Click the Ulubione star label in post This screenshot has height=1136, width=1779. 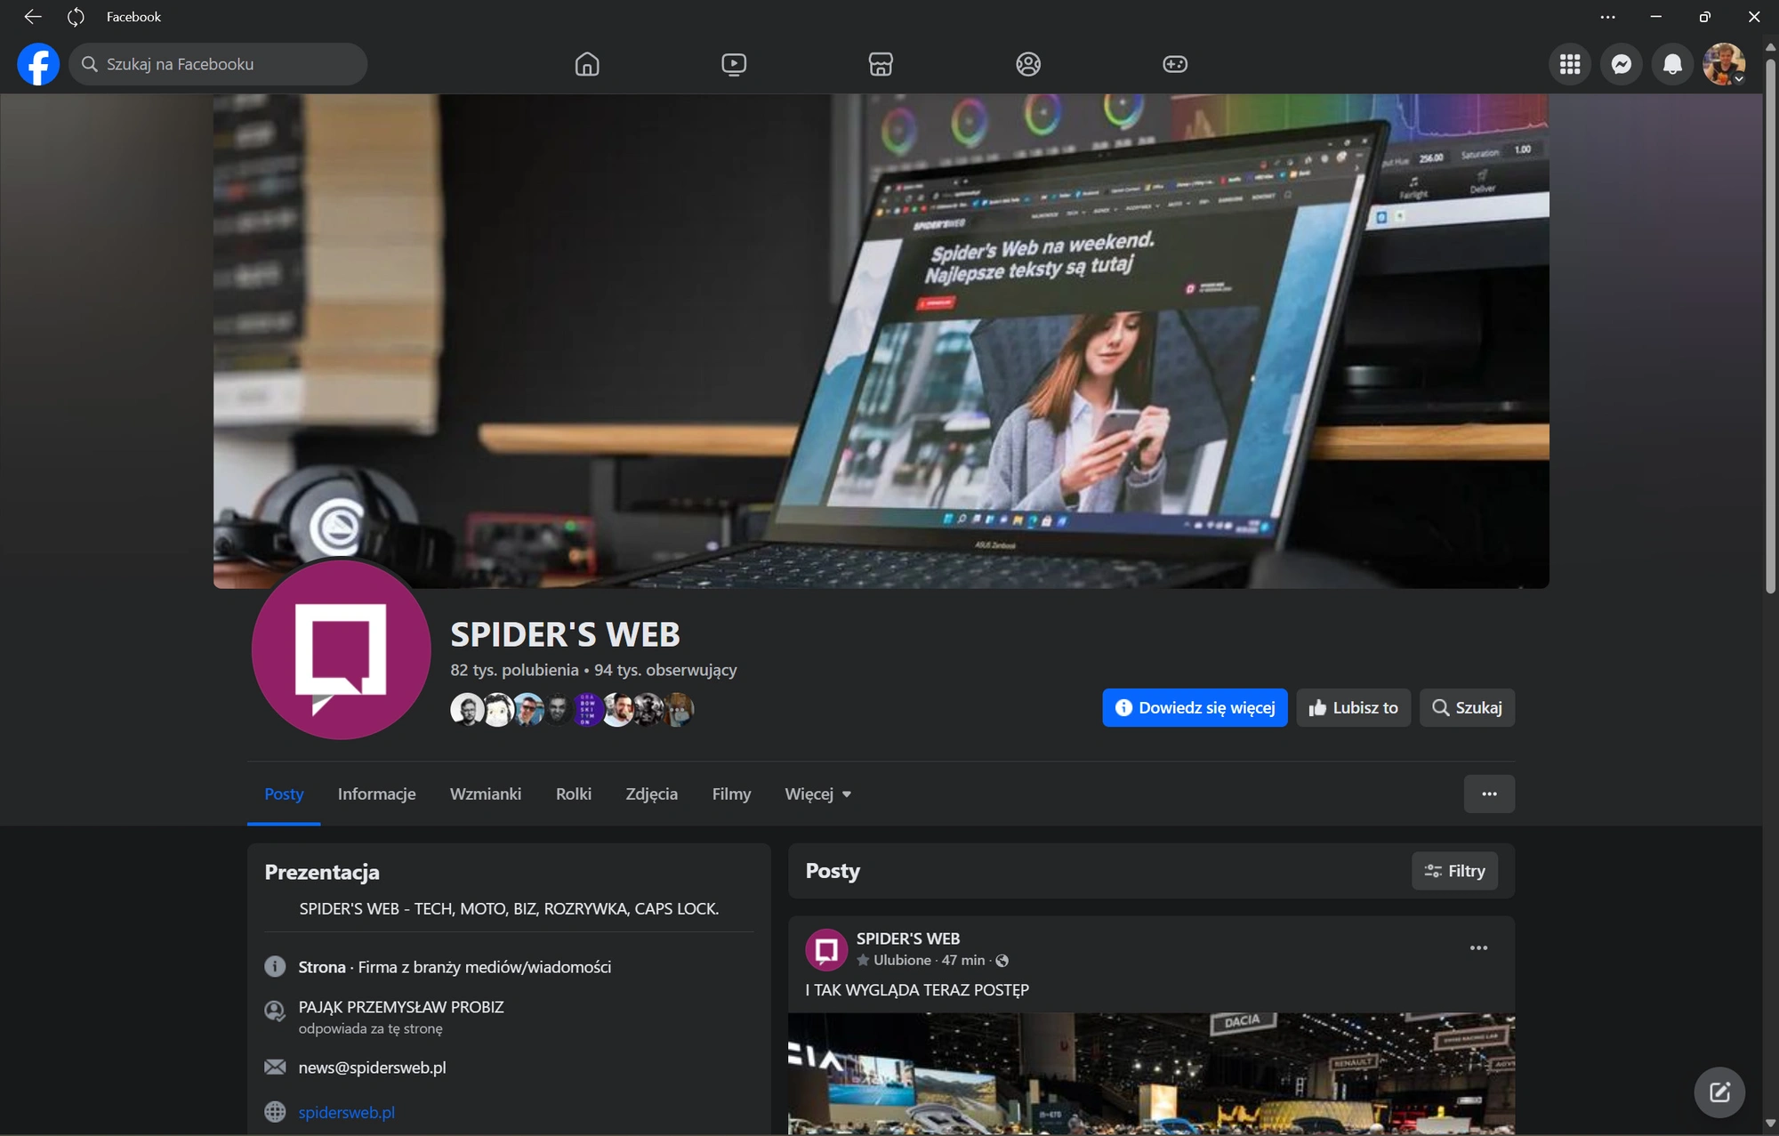[x=894, y=961]
